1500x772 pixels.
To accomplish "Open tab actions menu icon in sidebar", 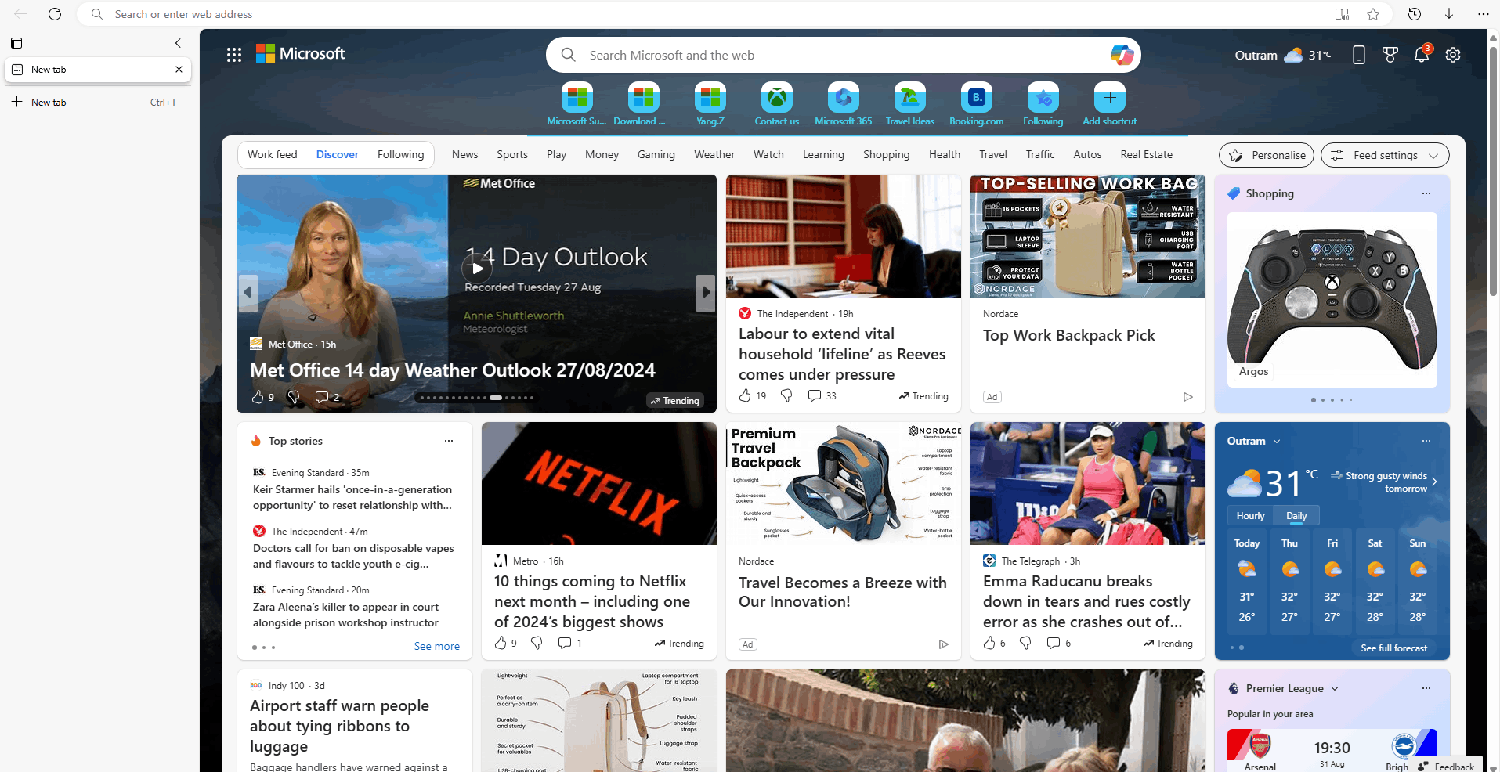I will pyautogui.click(x=16, y=43).
